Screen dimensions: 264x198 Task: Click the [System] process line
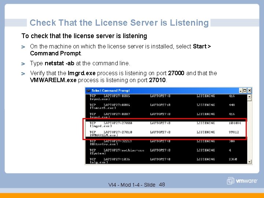(x=98, y=153)
